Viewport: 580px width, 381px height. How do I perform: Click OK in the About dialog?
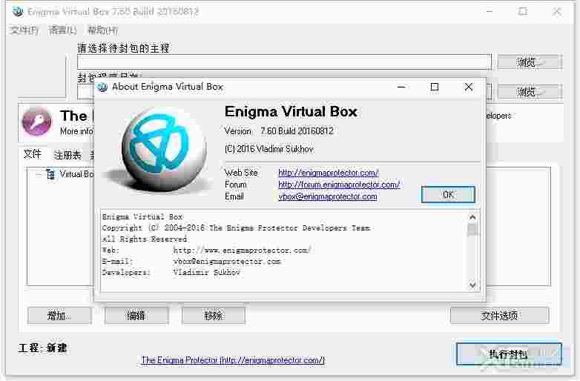[x=448, y=194]
